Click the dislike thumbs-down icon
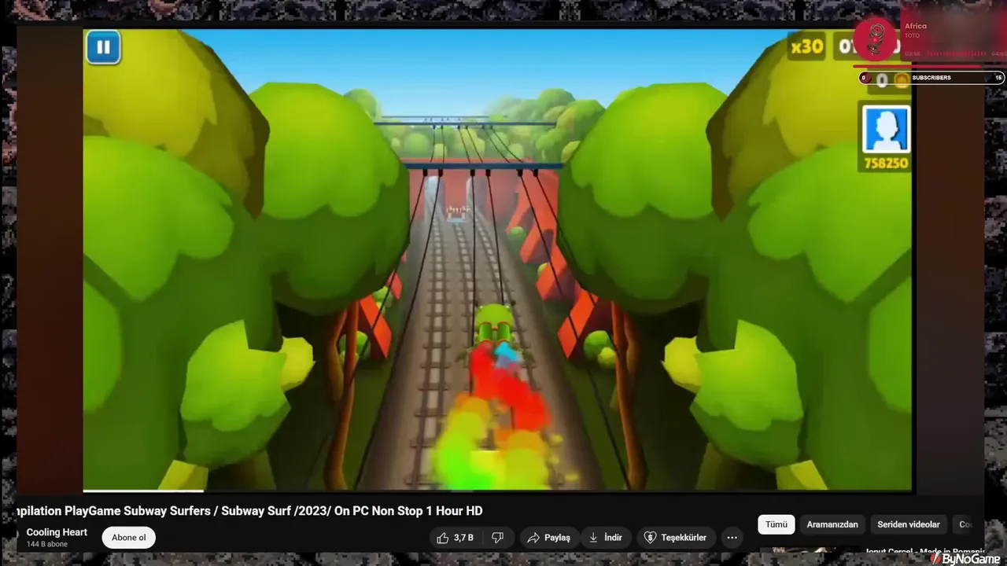 (497, 538)
